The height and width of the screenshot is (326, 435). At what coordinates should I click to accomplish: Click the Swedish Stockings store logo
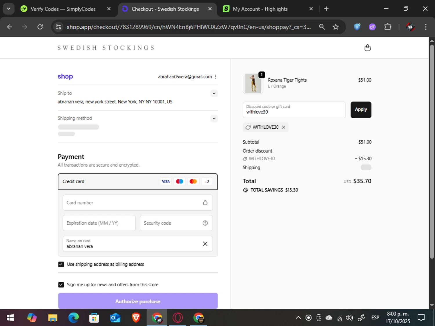pyautogui.click(x=106, y=48)
